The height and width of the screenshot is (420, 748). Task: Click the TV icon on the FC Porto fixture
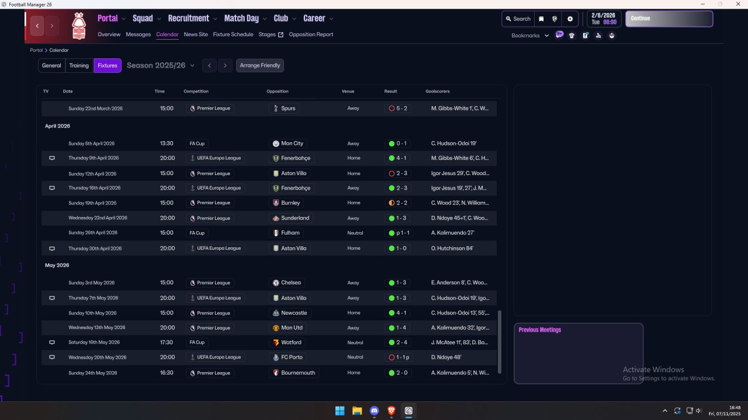pos(51,357)
